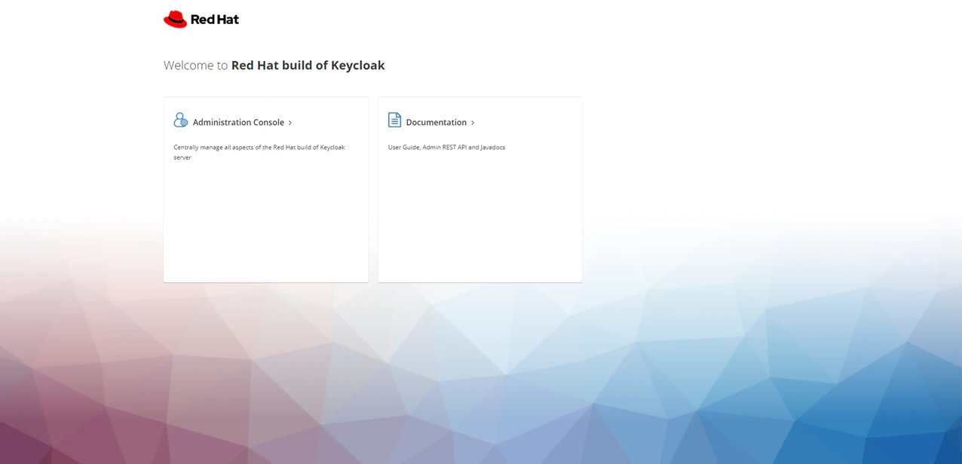This screenshot has width=962, height=464.
Task: Click the chevron next to Documentation
Action: [x=473, y=123]
